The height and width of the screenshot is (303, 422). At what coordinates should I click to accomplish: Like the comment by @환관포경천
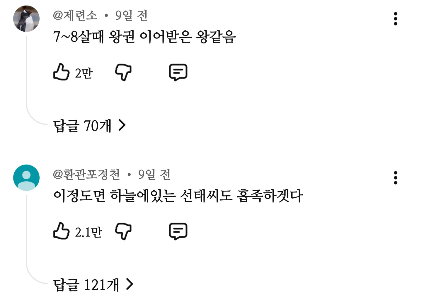click(x=61, y=231)
